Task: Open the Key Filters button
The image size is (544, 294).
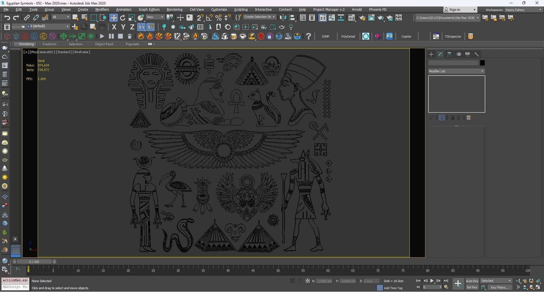Action: pyautogui.click(x=500, y=287)
